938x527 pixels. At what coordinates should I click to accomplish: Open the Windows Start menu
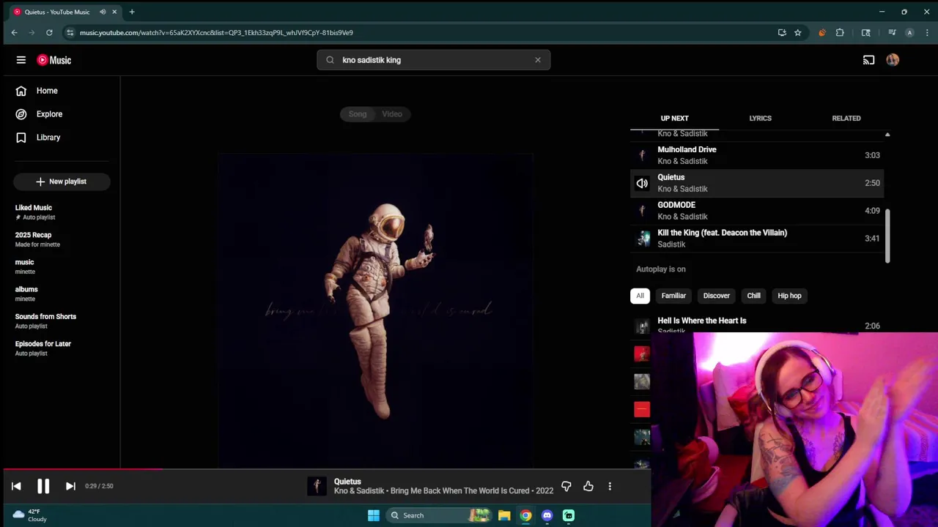pos(374,515)
